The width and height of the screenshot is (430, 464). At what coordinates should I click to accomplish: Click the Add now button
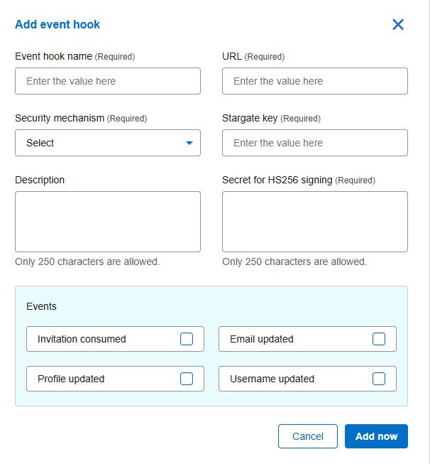(x=376, y=436)
